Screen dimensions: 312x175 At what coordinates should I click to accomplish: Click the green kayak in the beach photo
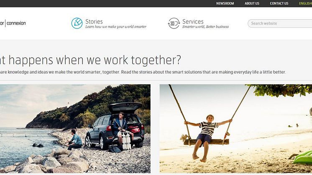click(303, 157)
